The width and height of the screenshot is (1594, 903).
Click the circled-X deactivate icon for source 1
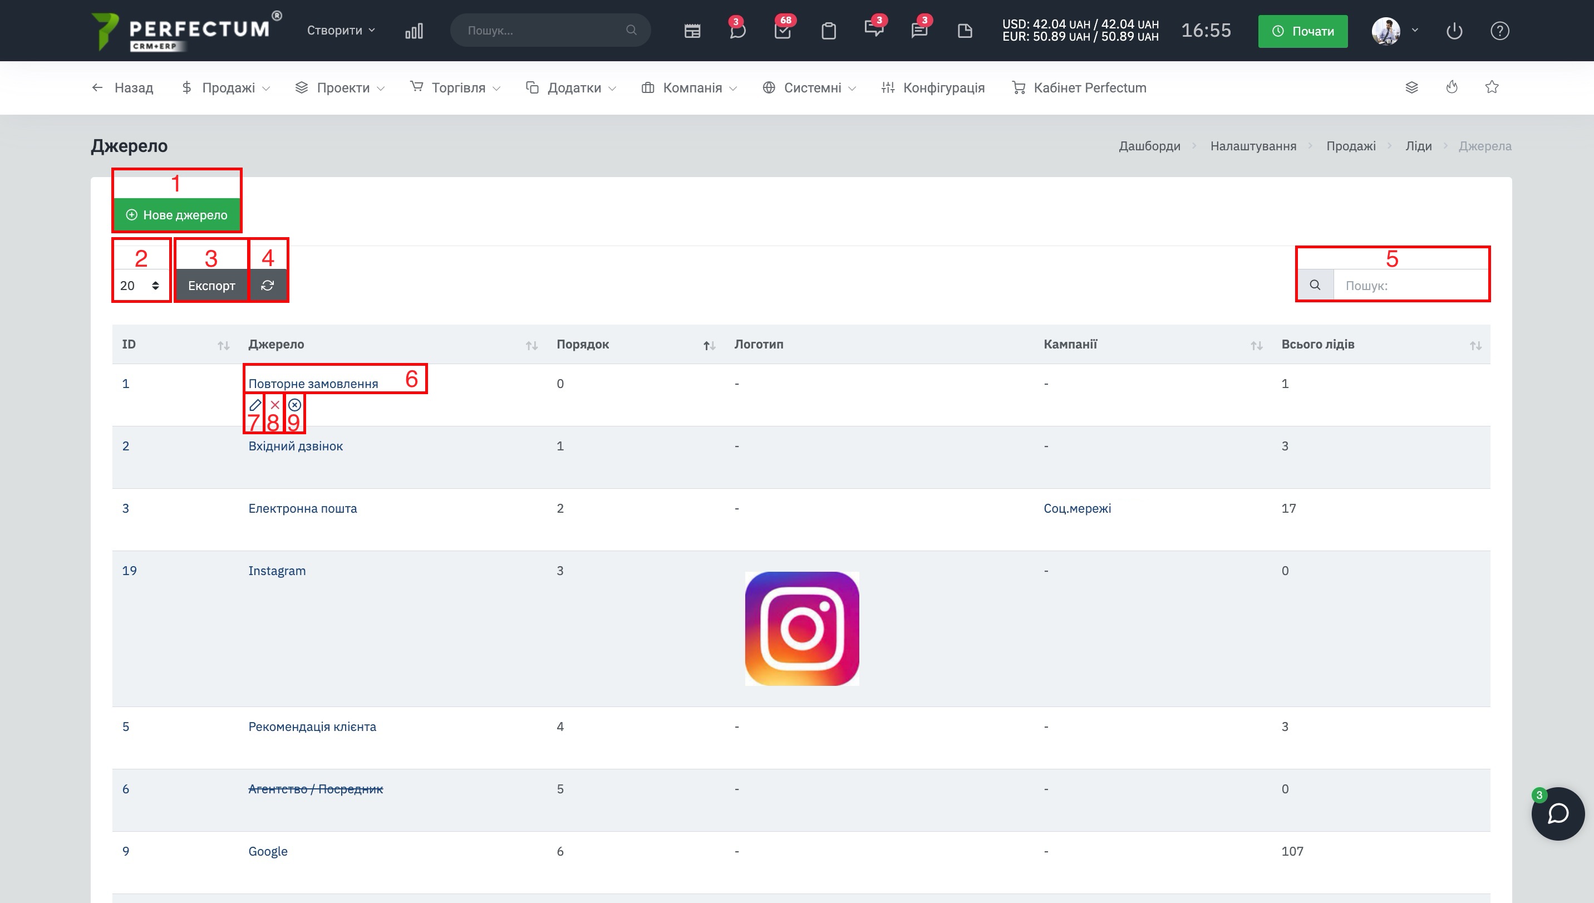[x=294, y=405]
